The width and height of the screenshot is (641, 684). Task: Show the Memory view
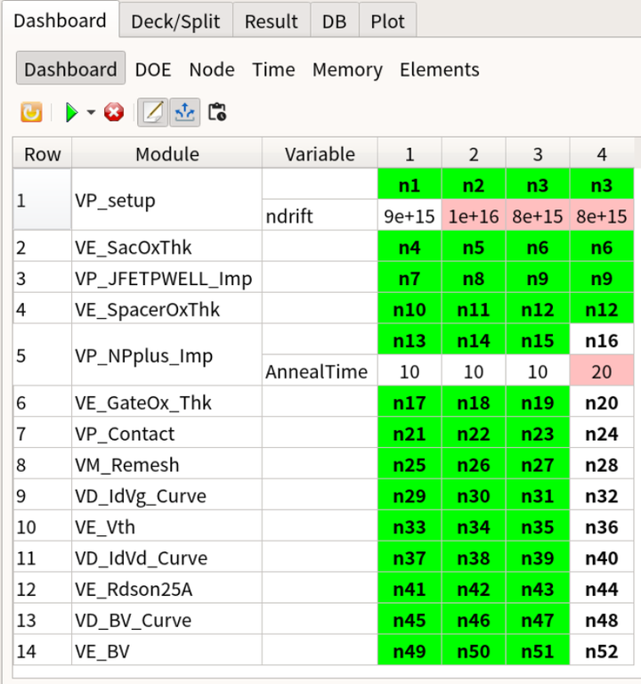(x=347, y=69)
